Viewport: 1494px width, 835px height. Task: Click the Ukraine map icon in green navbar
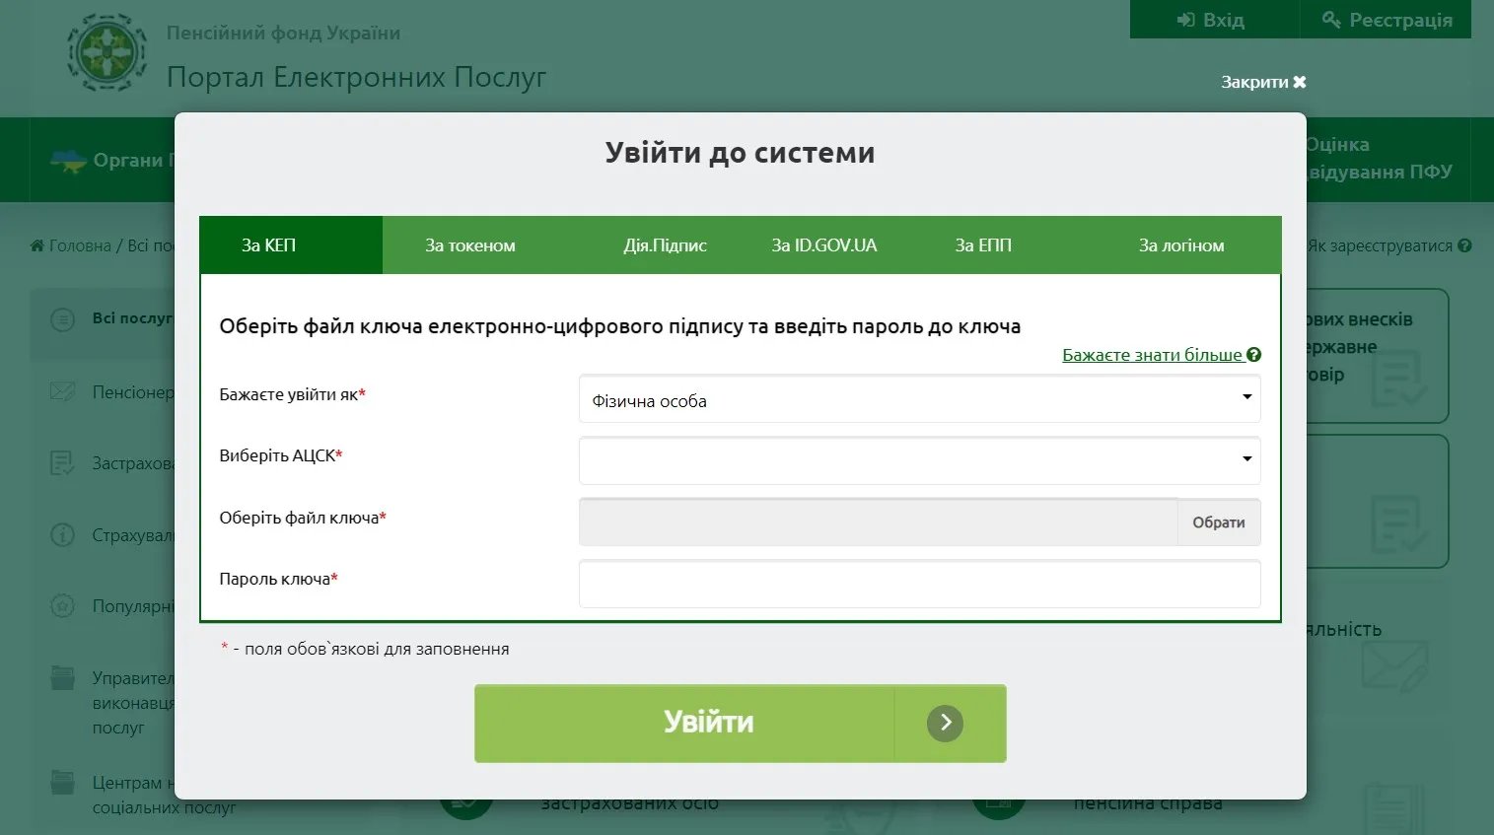tap(68, 161)
